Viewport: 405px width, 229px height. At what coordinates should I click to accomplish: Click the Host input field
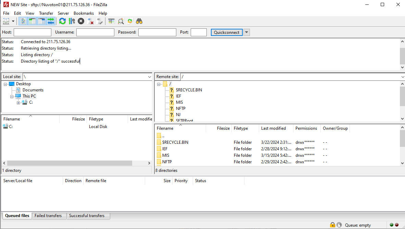pyautogui.click(x=33, y=32)
